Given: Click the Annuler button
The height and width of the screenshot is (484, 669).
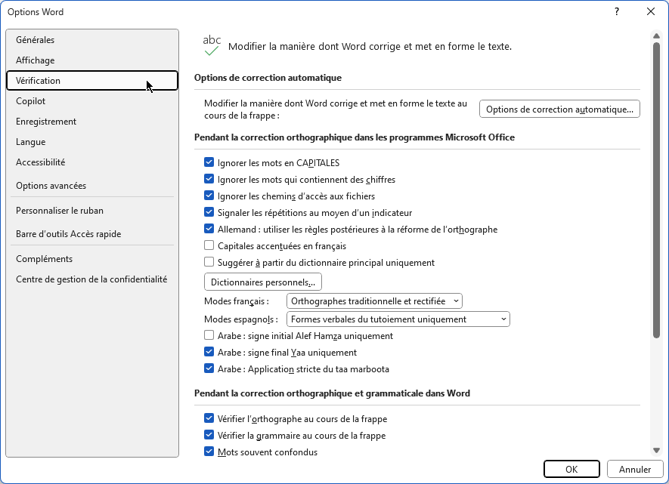Looking at the screenshot, I should (635, 469).
